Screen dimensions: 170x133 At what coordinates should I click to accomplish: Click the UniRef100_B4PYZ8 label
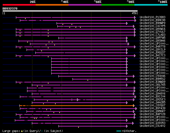click(x=152, y=114)
